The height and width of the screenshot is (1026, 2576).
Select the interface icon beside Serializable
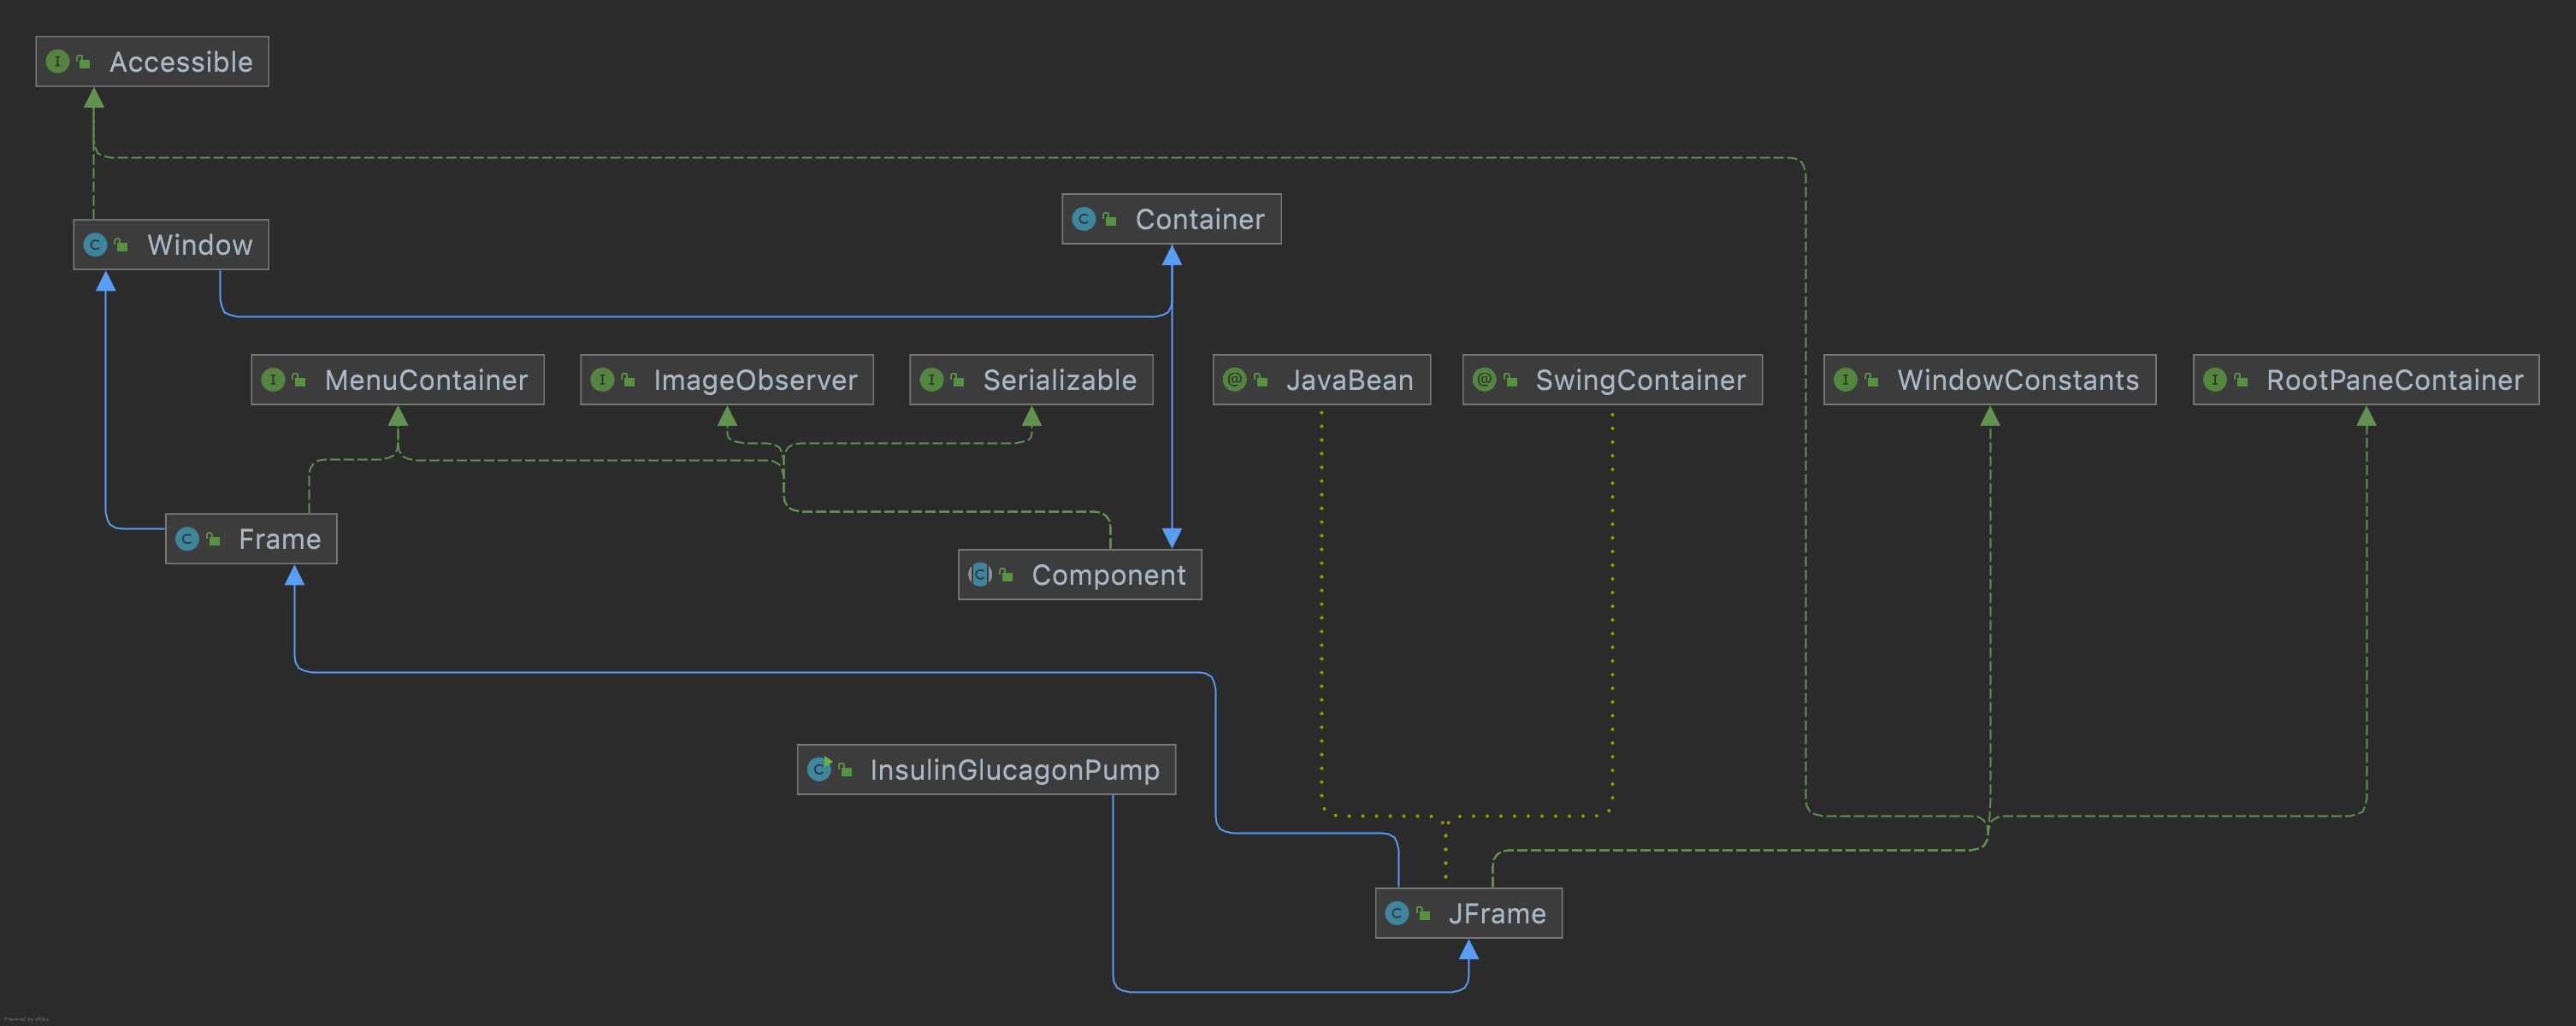coord(931,380)
